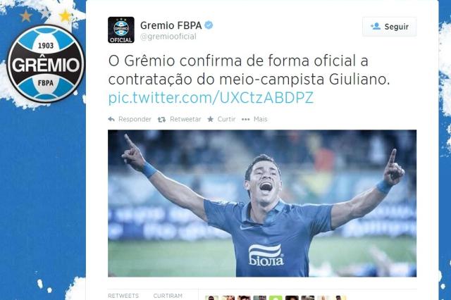The width and height of the screenshot is (451, 300).
Task: Like the tweet via the Curtir label
Action: pyautogui.click(x=226, y=119)
